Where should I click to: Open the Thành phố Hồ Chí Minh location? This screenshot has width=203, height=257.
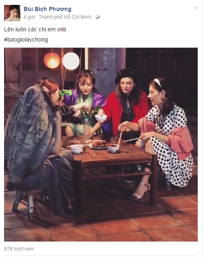[65, 17]
